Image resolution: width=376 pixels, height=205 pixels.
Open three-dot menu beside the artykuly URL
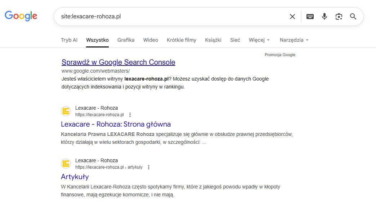tap(149, 167)
